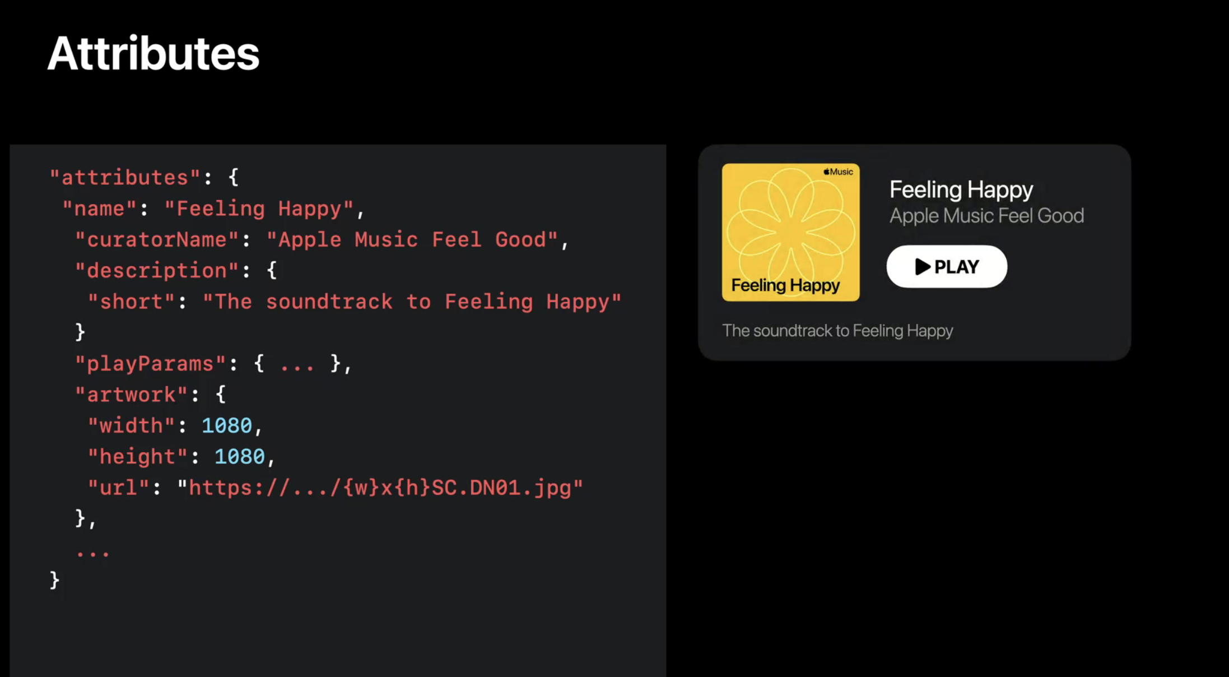The width and height of the screenshot is (1229, 677).
Task: Click the "Feeling Happy" name value in the code
Action: tap(259, 209)
